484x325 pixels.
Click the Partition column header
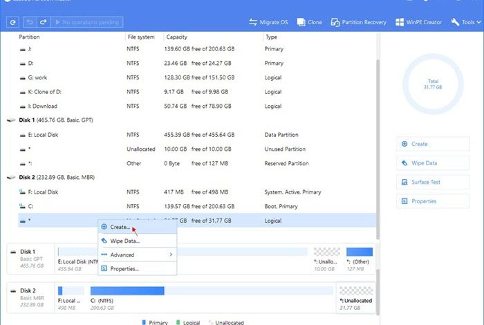click(29, 37)
